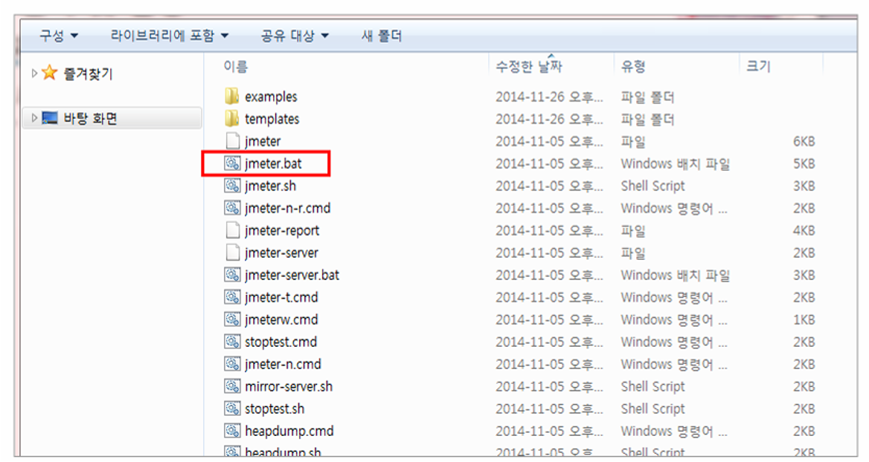Sort by the 유형 column header

[633, 66]
